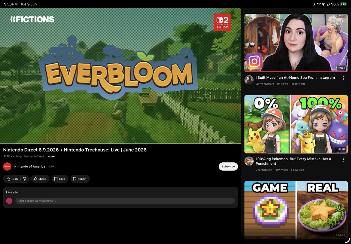
Task: Open Safiya Nygaard channel avatar
Action: pos(249,80)
